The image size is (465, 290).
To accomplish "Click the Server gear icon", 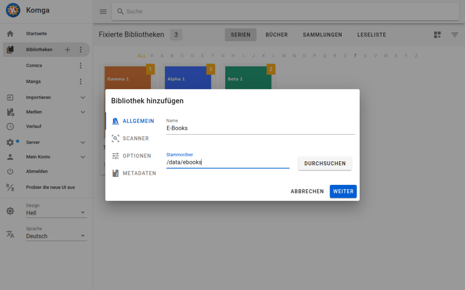I will [10, 142].
